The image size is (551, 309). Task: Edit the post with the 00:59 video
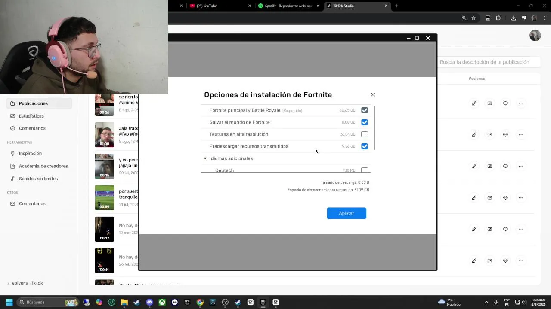coord(474,198)
